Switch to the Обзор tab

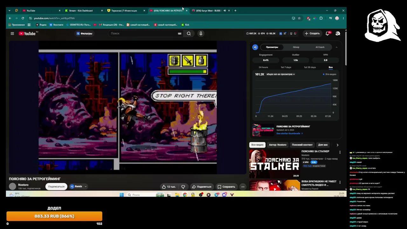click(x=296, y=47)
